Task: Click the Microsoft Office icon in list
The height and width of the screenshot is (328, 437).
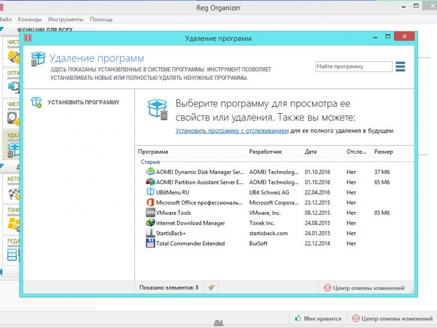Action: pyautogui.click(x=150, y=202)
